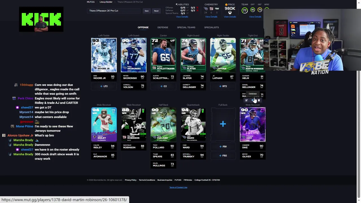Image resolution: width=361 pixels, height=203 pixels.
Task: Select the Offense tab
Action: pos(143,27)
